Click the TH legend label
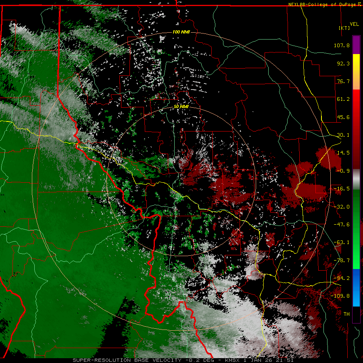Image resolution: width=363 pixels, height=363 pixels. (346, 314)
